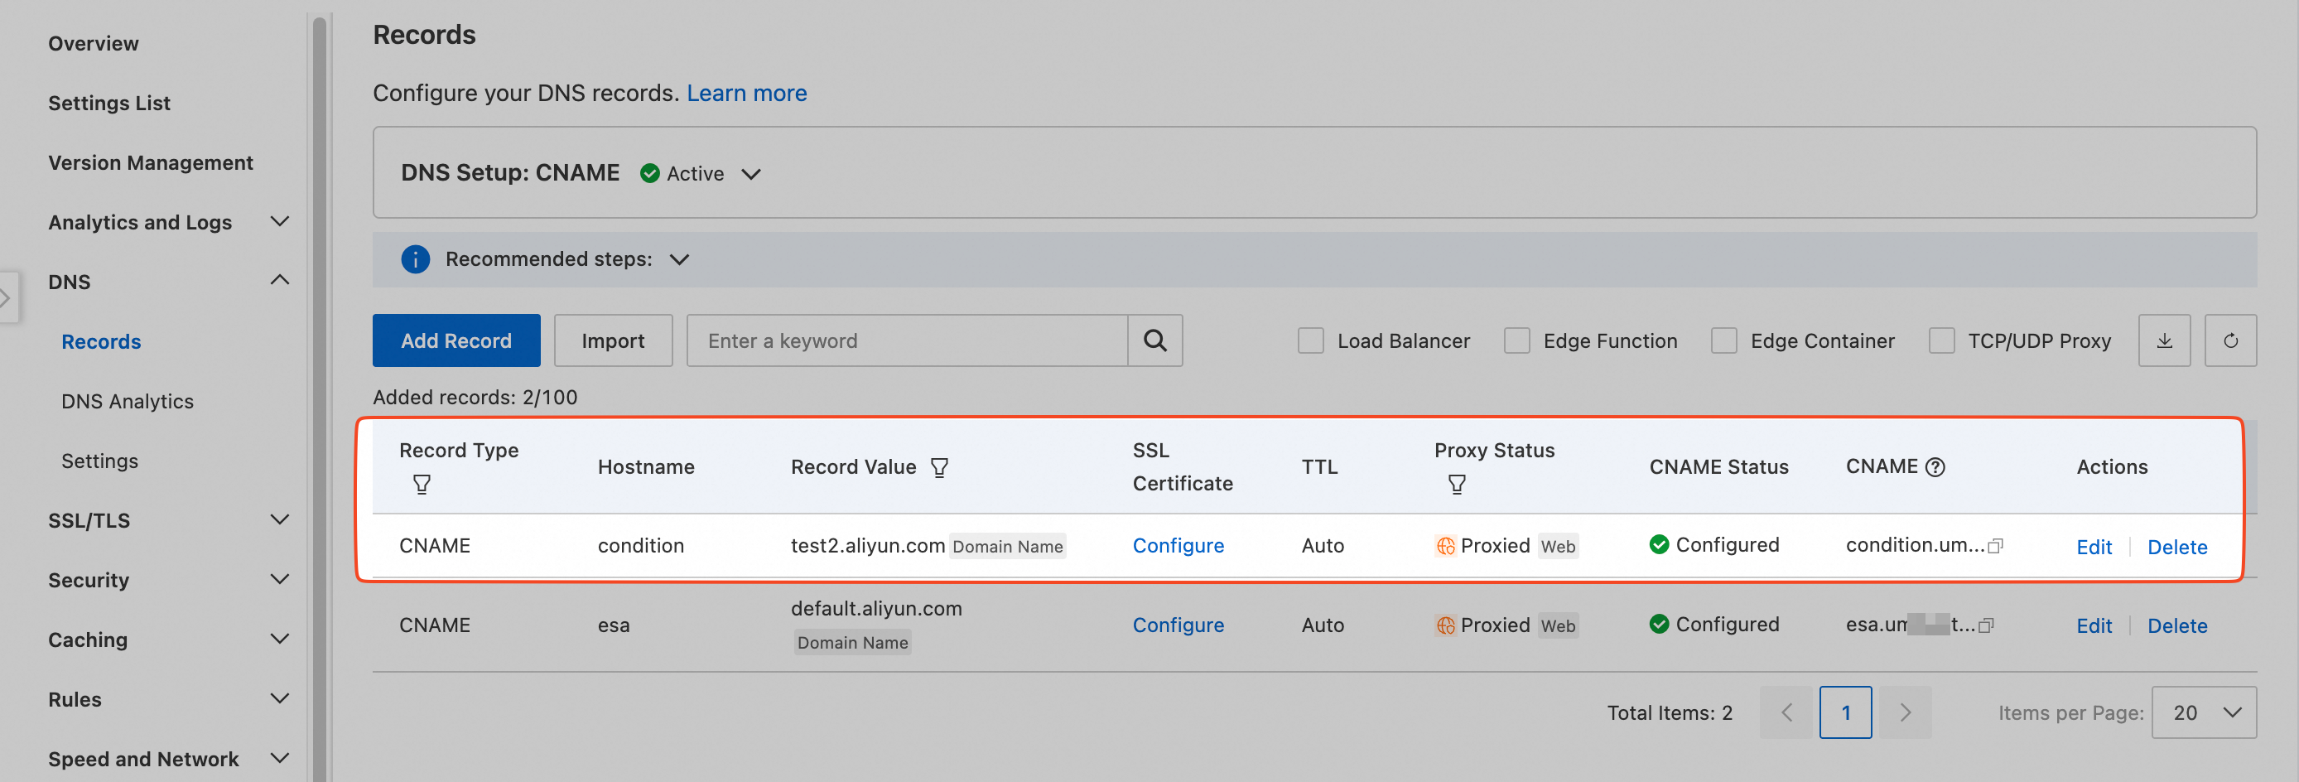
Task: Click the Add Record button
Action: point(456,340)
